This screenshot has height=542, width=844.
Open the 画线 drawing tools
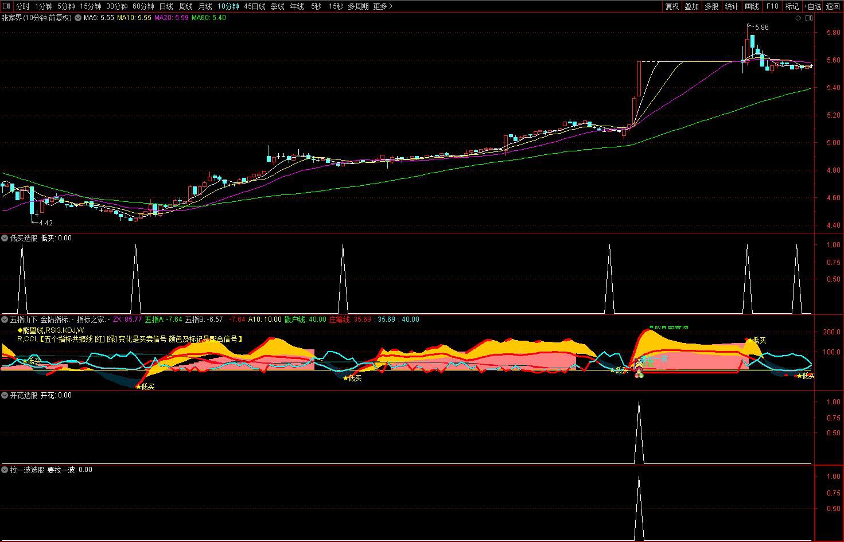point(752,6)
